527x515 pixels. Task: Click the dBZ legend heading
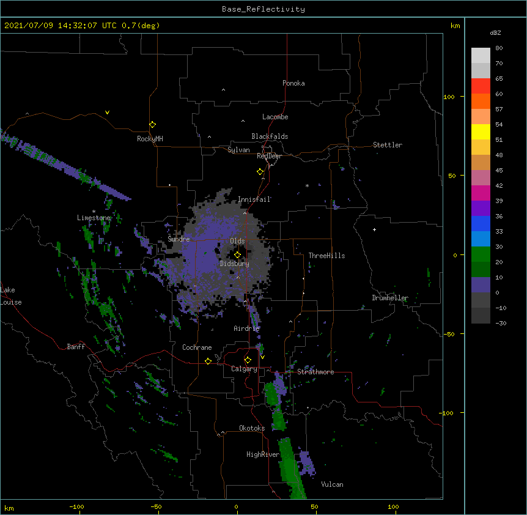(495, 32)
